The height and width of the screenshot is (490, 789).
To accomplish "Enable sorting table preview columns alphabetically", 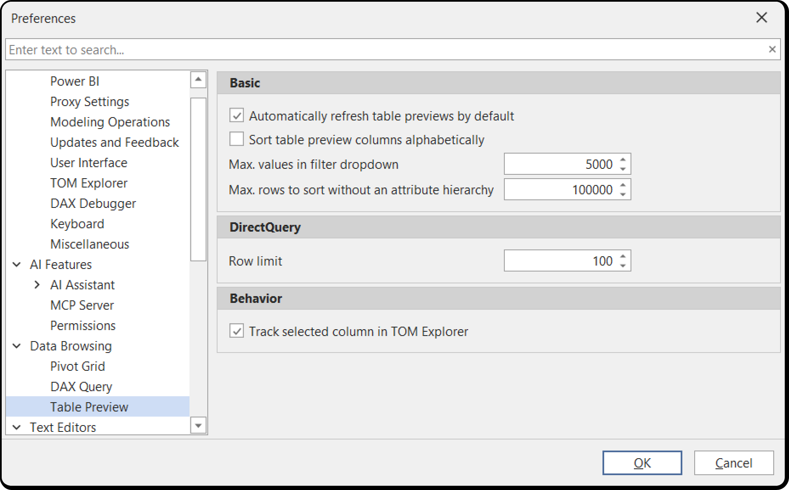I will click(237, 139).
